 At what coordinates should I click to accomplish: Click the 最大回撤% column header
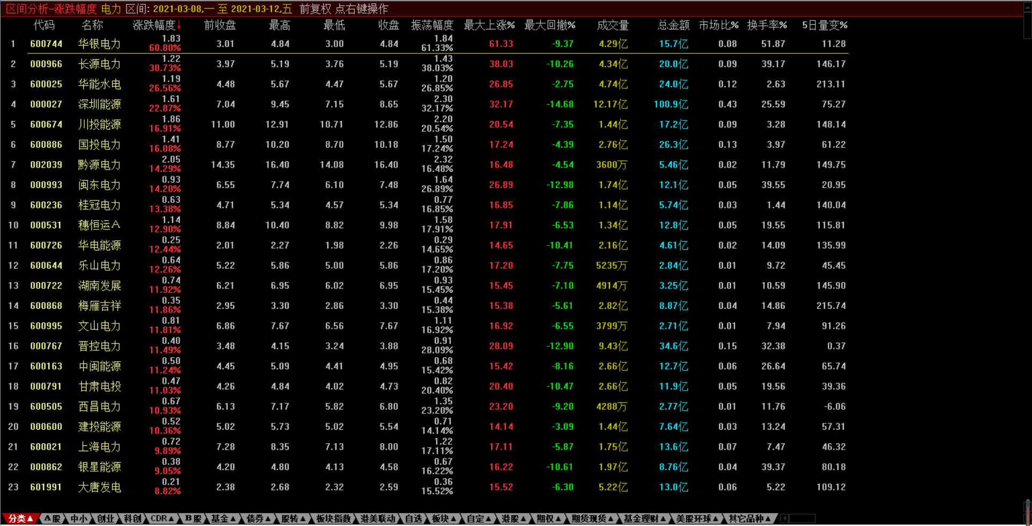(549, 25)
